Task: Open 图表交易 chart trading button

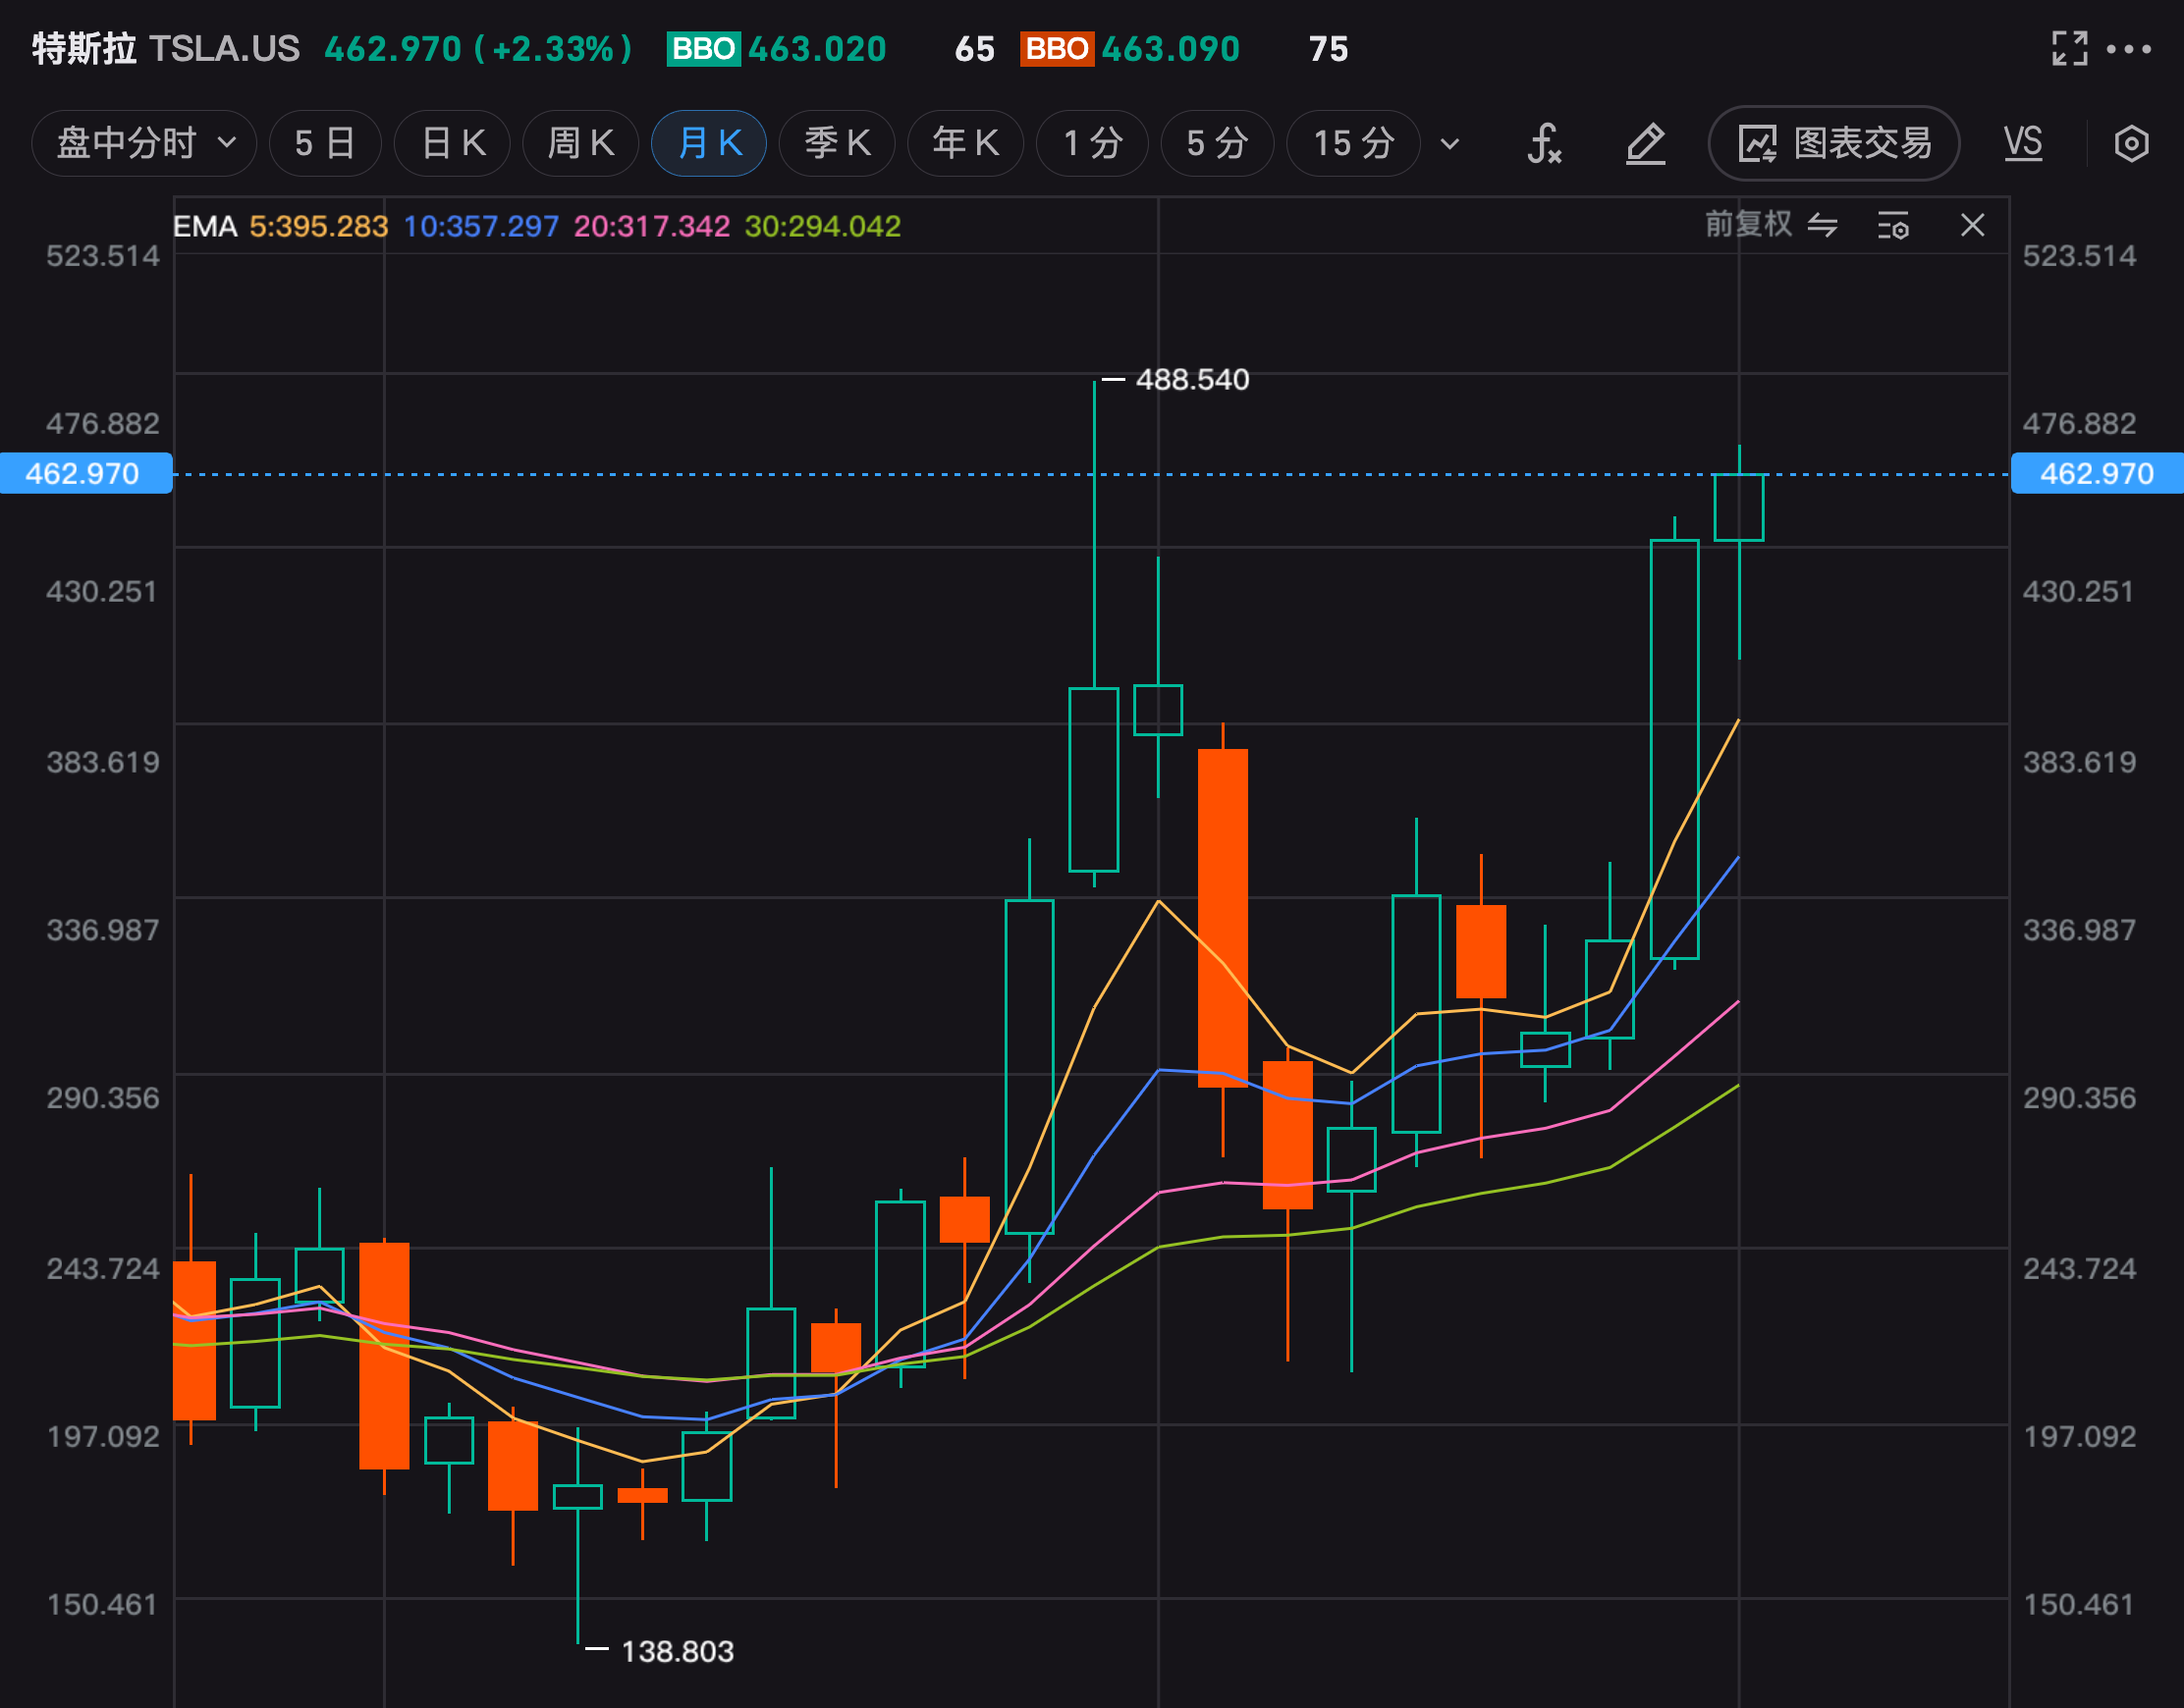Action: pyautogui.click(x=1832, y=143)
